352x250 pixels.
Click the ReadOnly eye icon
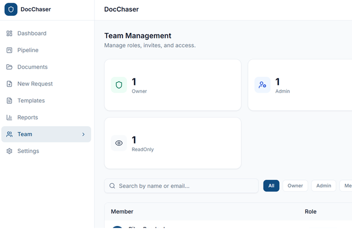(119, 143)
